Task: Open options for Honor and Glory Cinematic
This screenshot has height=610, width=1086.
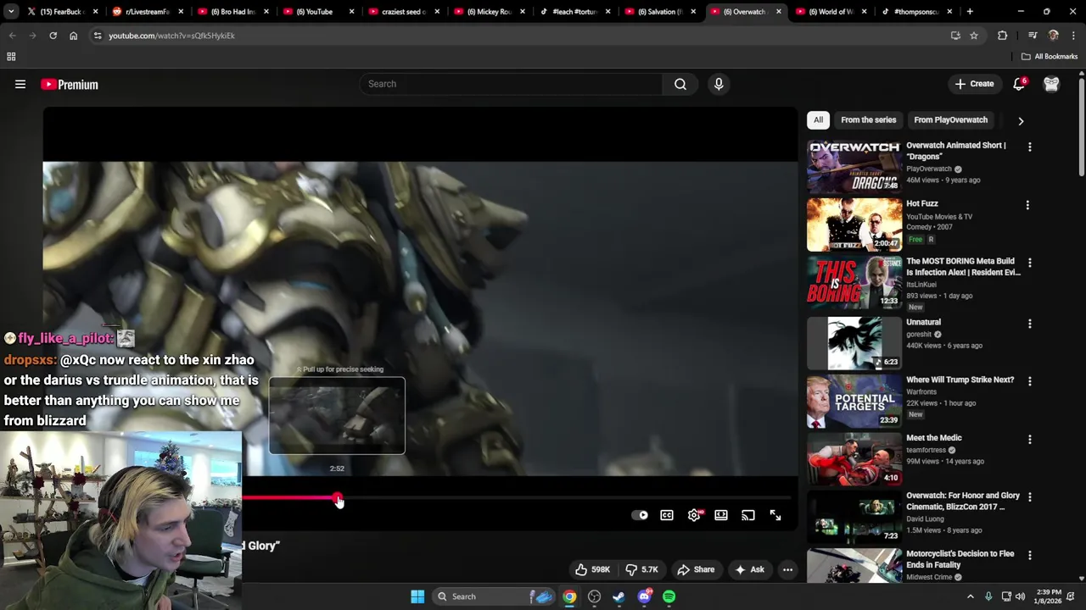Action: coord(1030,497)
